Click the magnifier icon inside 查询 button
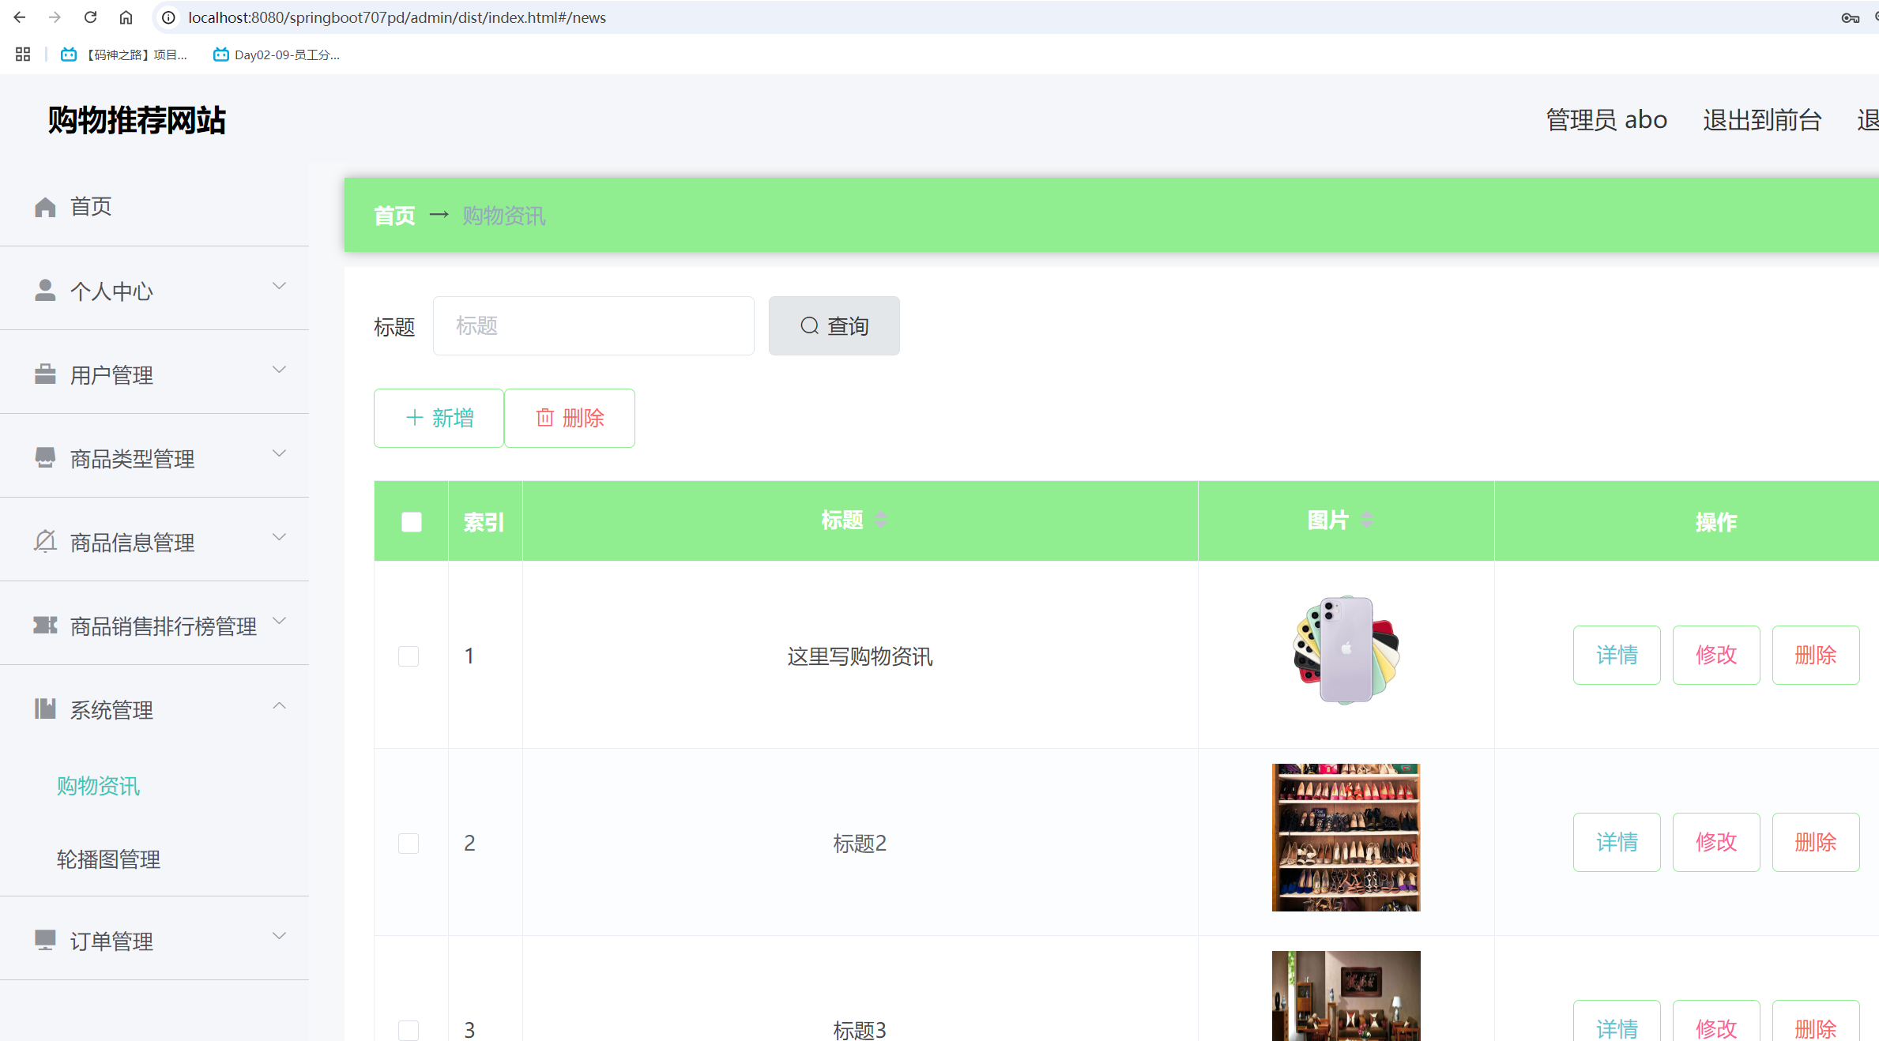Image resolution: width=1879 pixels, height=1041 pixels. [809, 325]
